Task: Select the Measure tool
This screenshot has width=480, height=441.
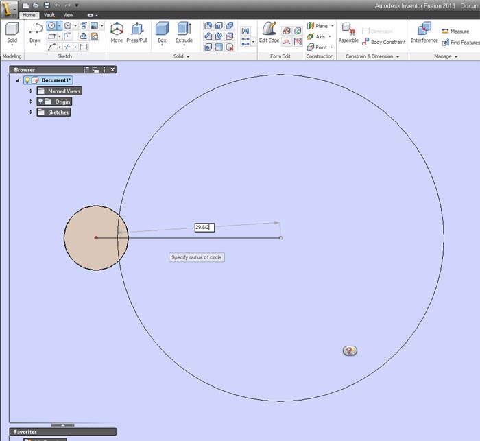Action: 455,32
